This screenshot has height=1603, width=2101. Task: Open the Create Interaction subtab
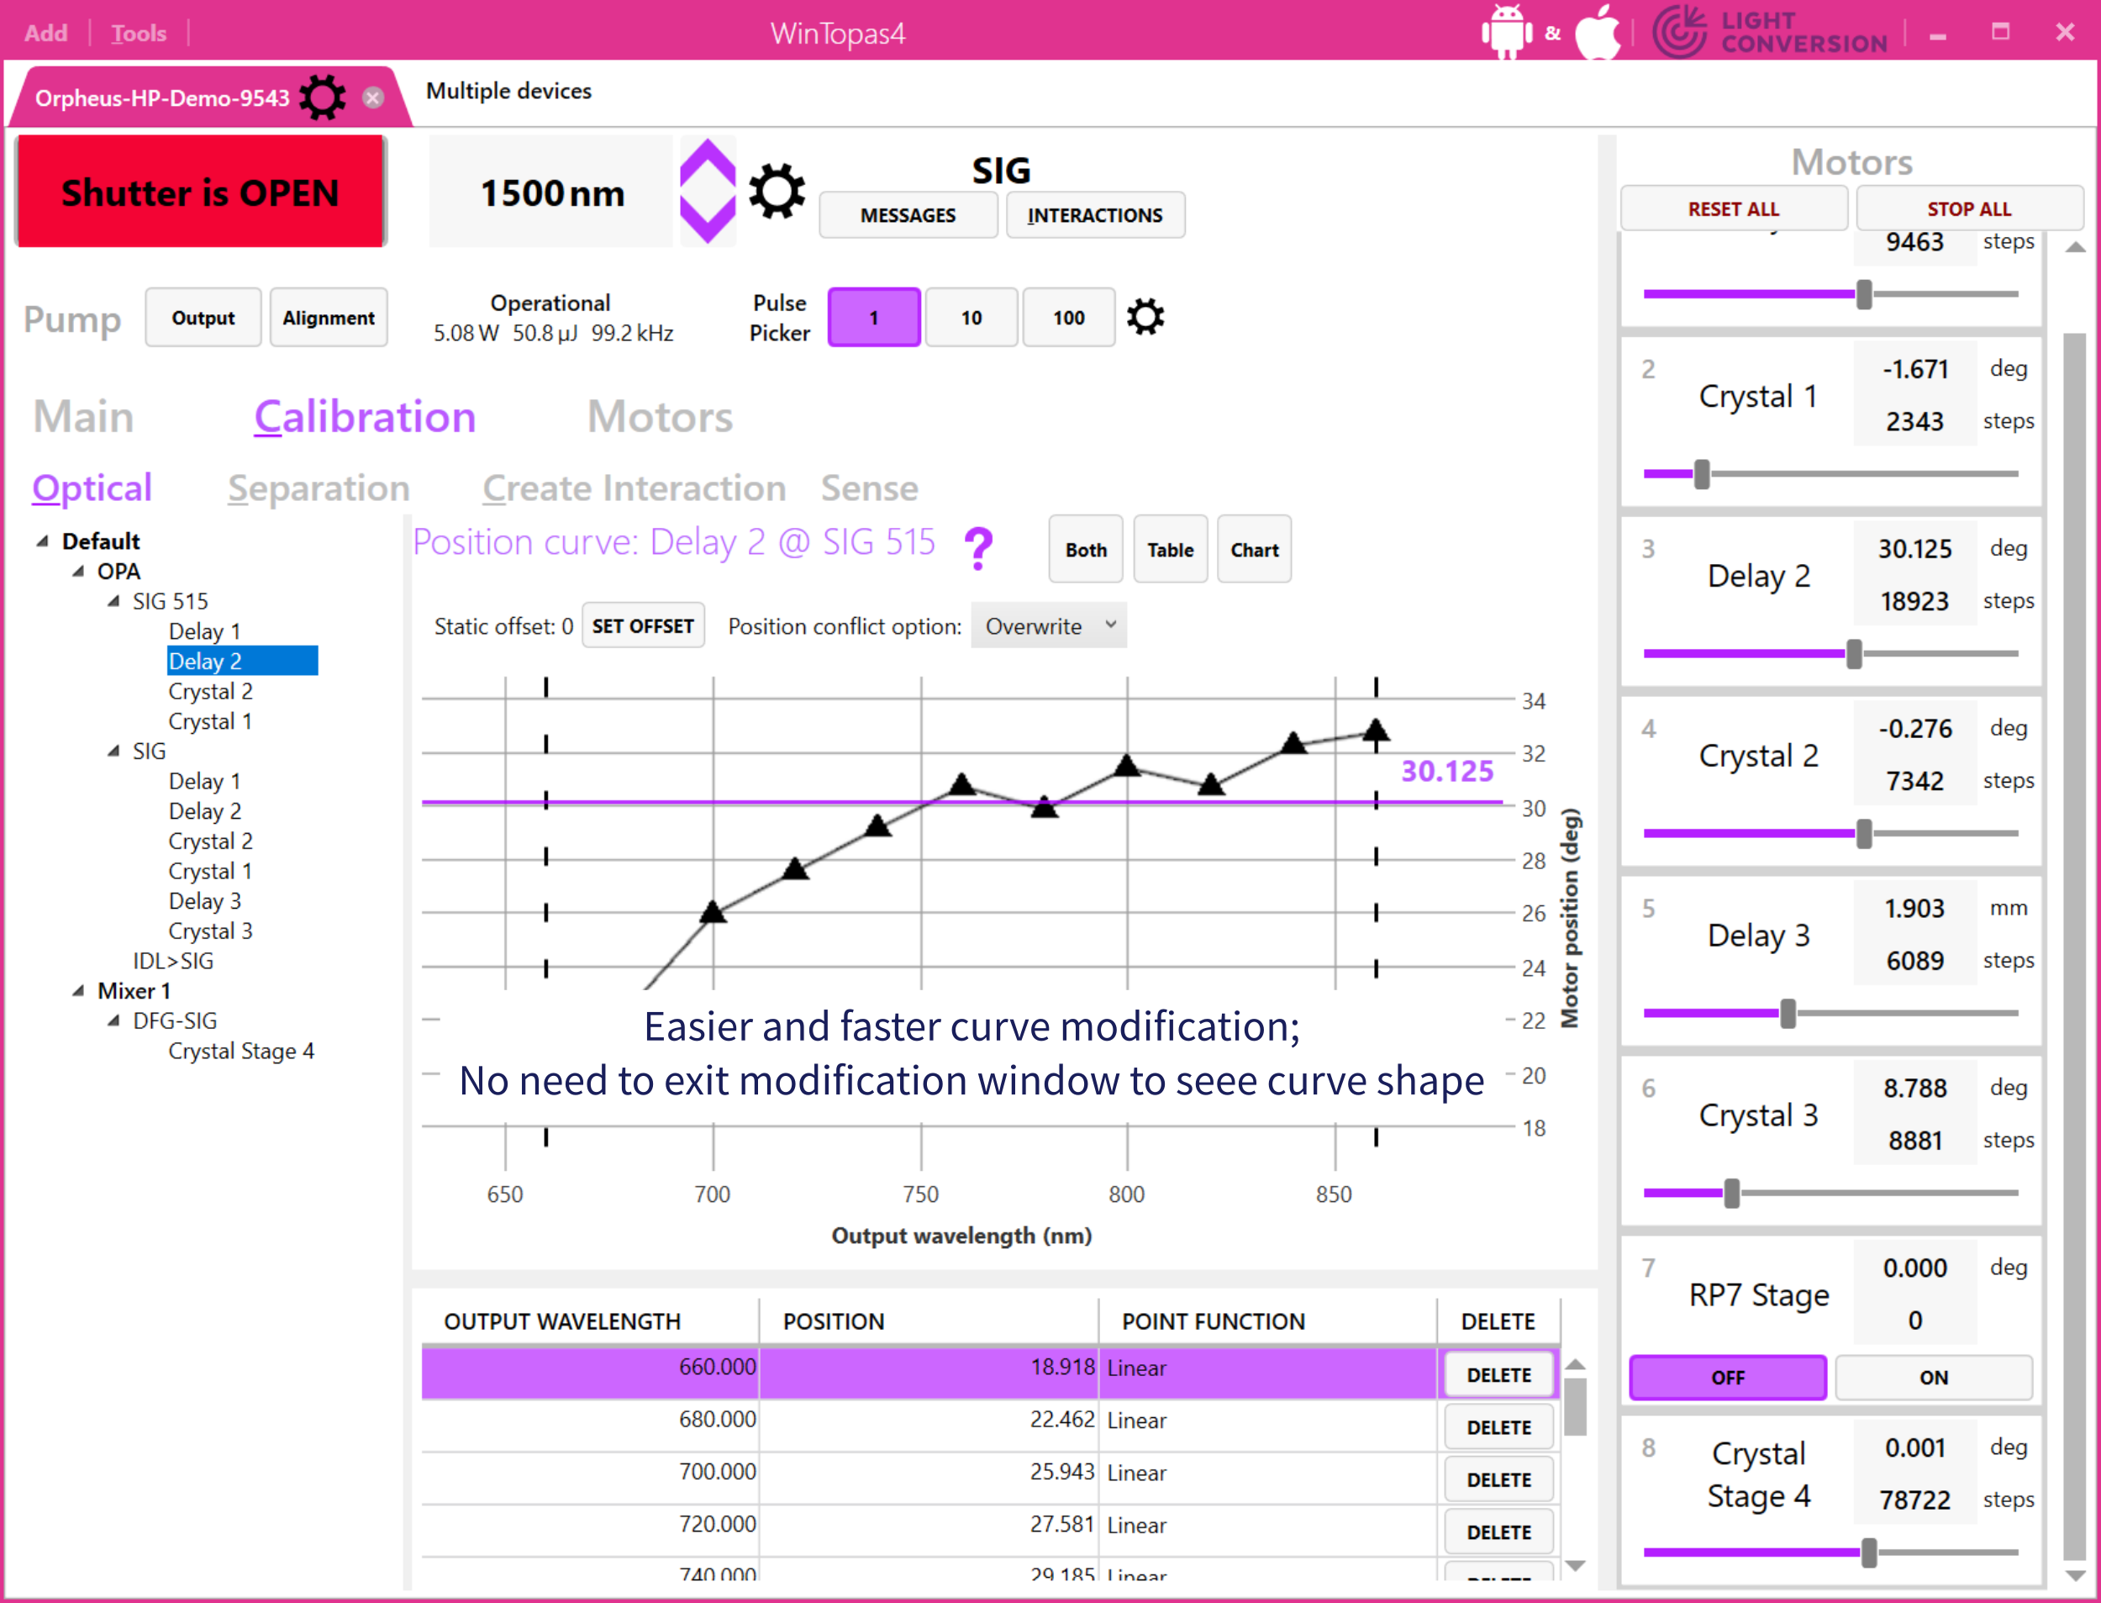coord(635,488)
